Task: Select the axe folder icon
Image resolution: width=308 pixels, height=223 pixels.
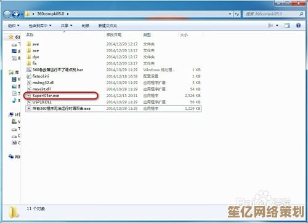Action: 29,50
